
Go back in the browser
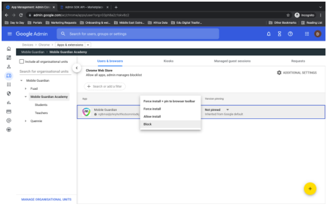[x=6, y=15]
